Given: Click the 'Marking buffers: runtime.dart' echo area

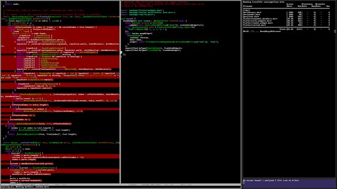Looking at the screenshot, I should coord(25,187).
